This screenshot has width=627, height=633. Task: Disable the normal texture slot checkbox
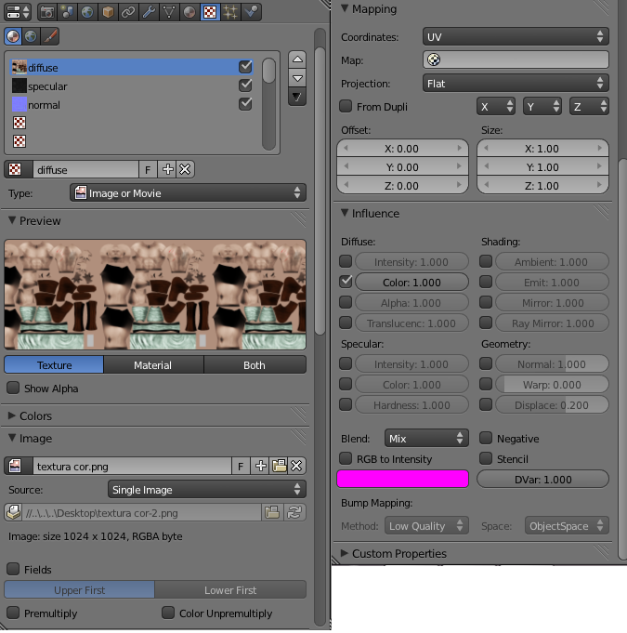pyautogui.click(x=245, y=104)
